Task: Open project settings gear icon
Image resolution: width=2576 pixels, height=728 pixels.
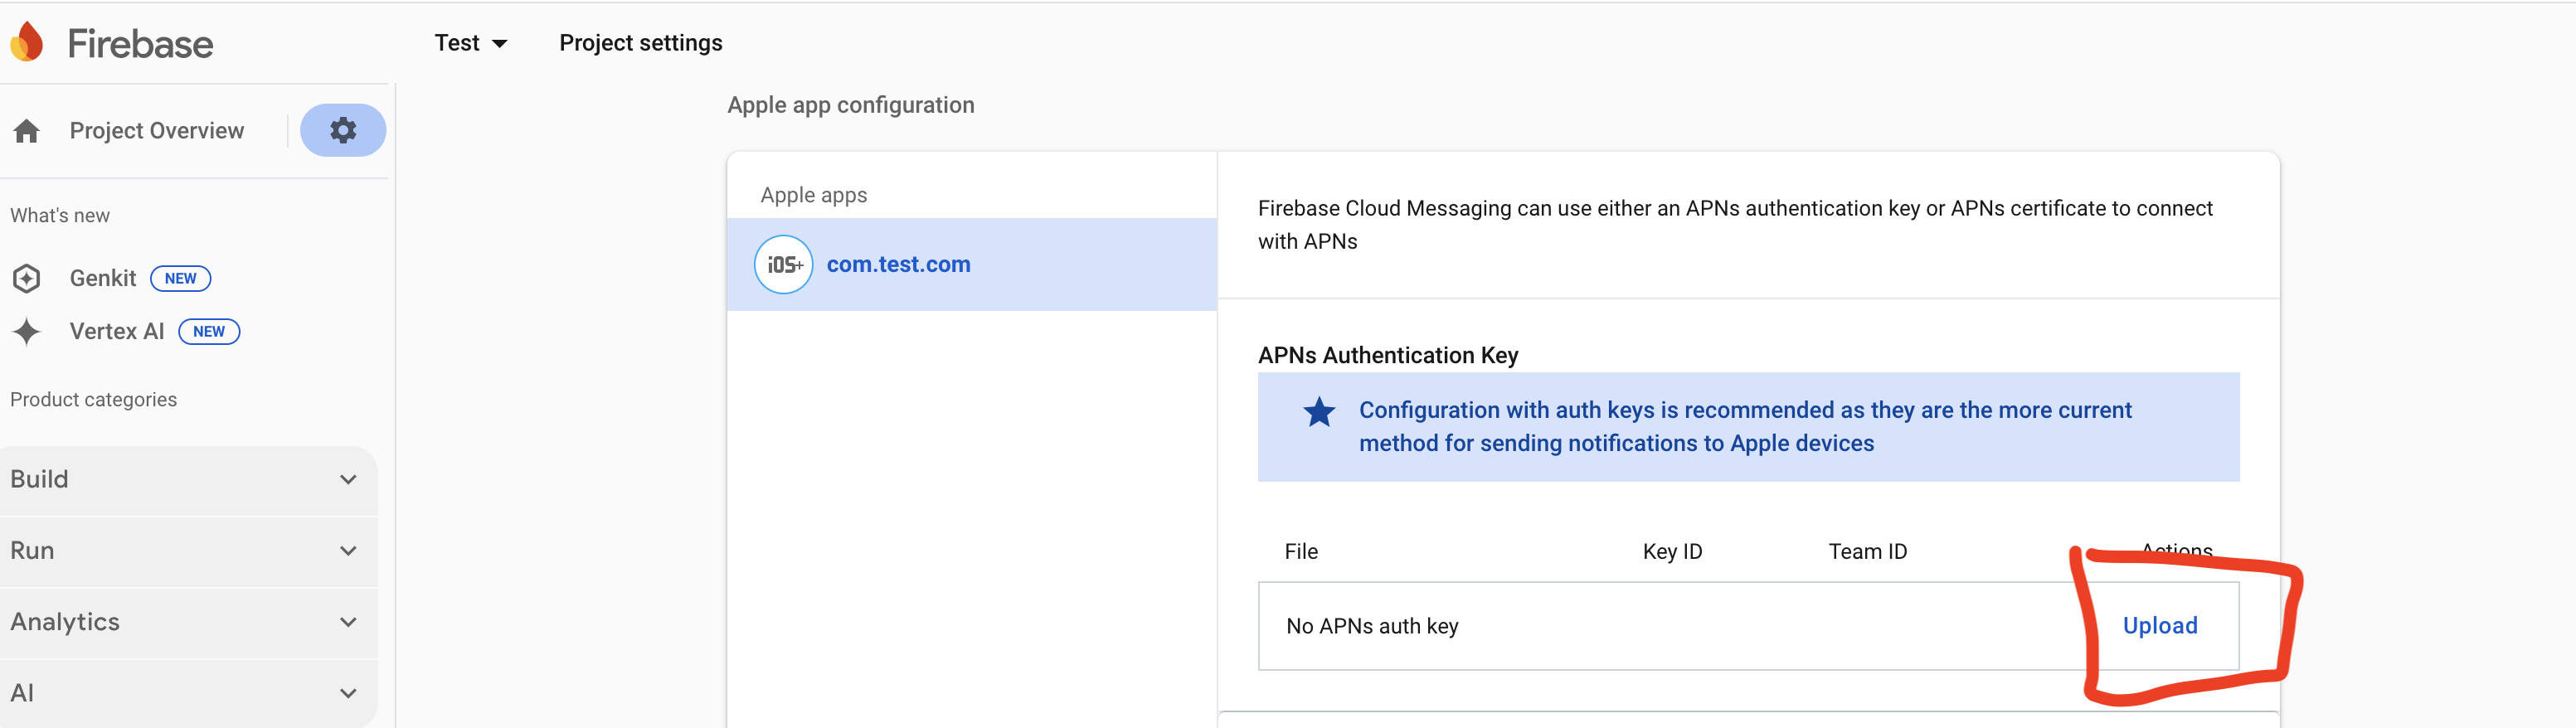Action: pyautogui.click(x=343, y=130)
